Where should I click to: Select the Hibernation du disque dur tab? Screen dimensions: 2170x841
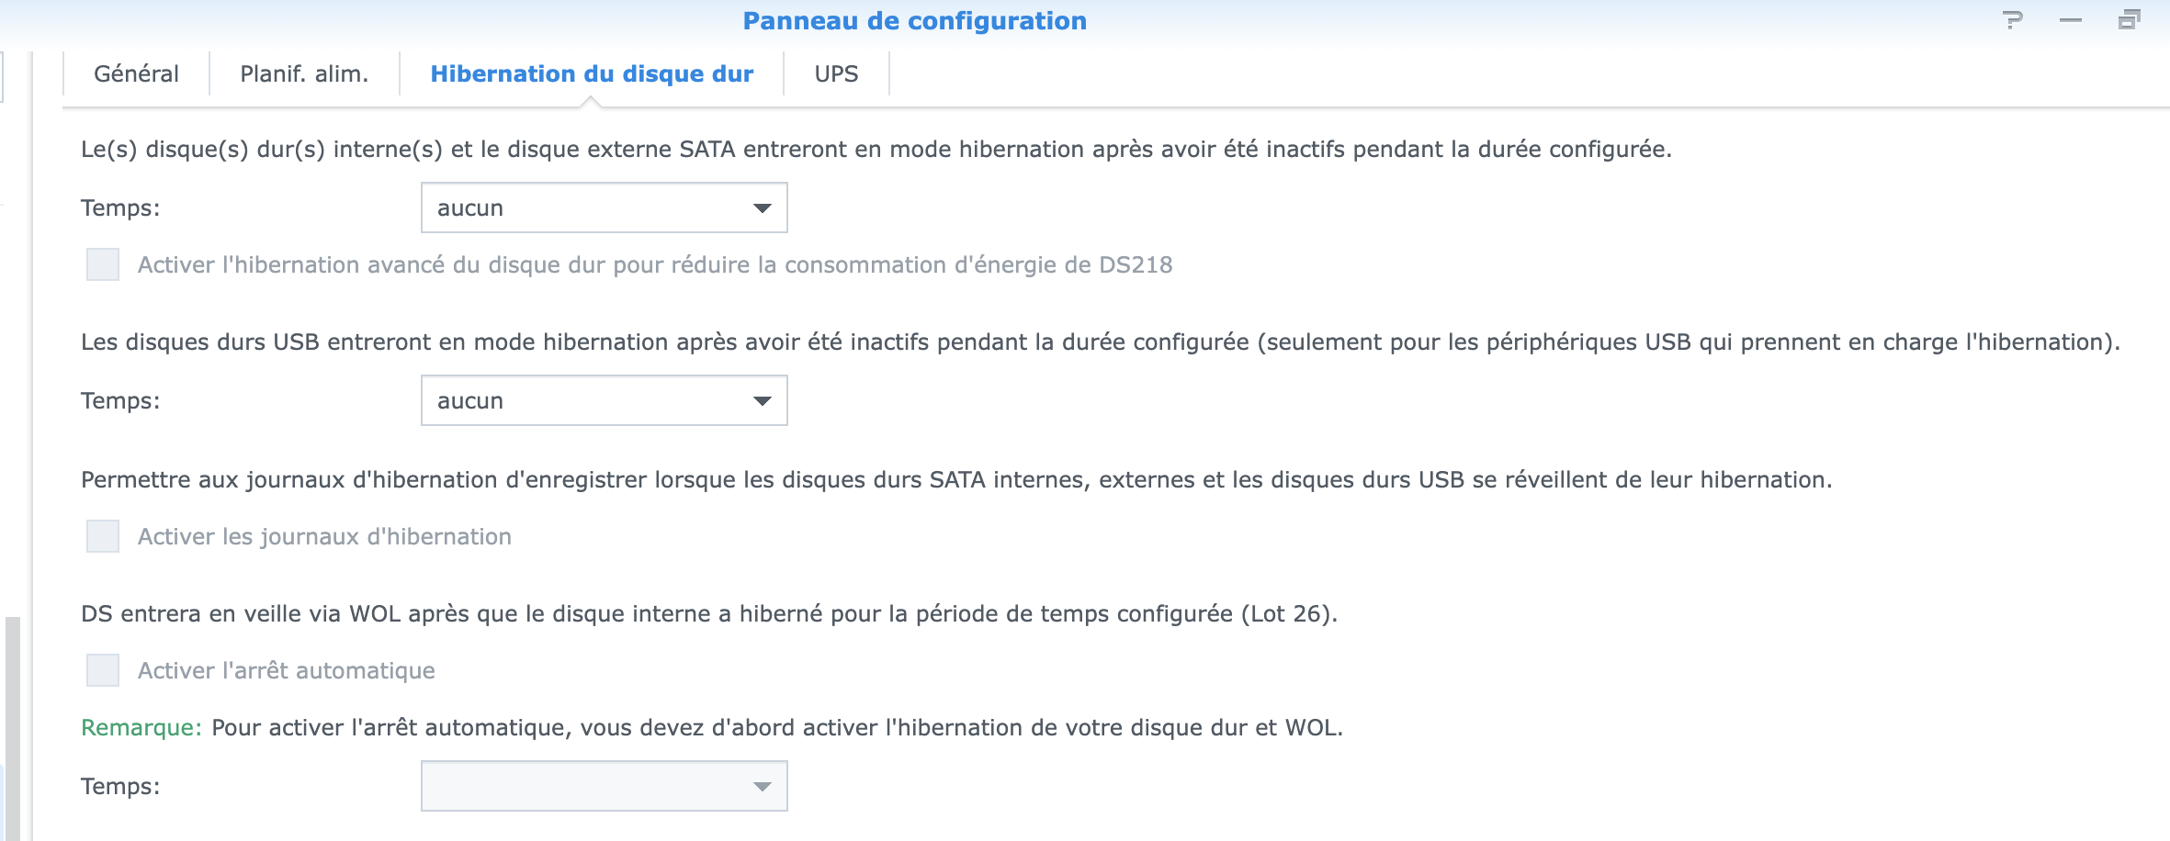pyautogui.click(x=592, y=73)
